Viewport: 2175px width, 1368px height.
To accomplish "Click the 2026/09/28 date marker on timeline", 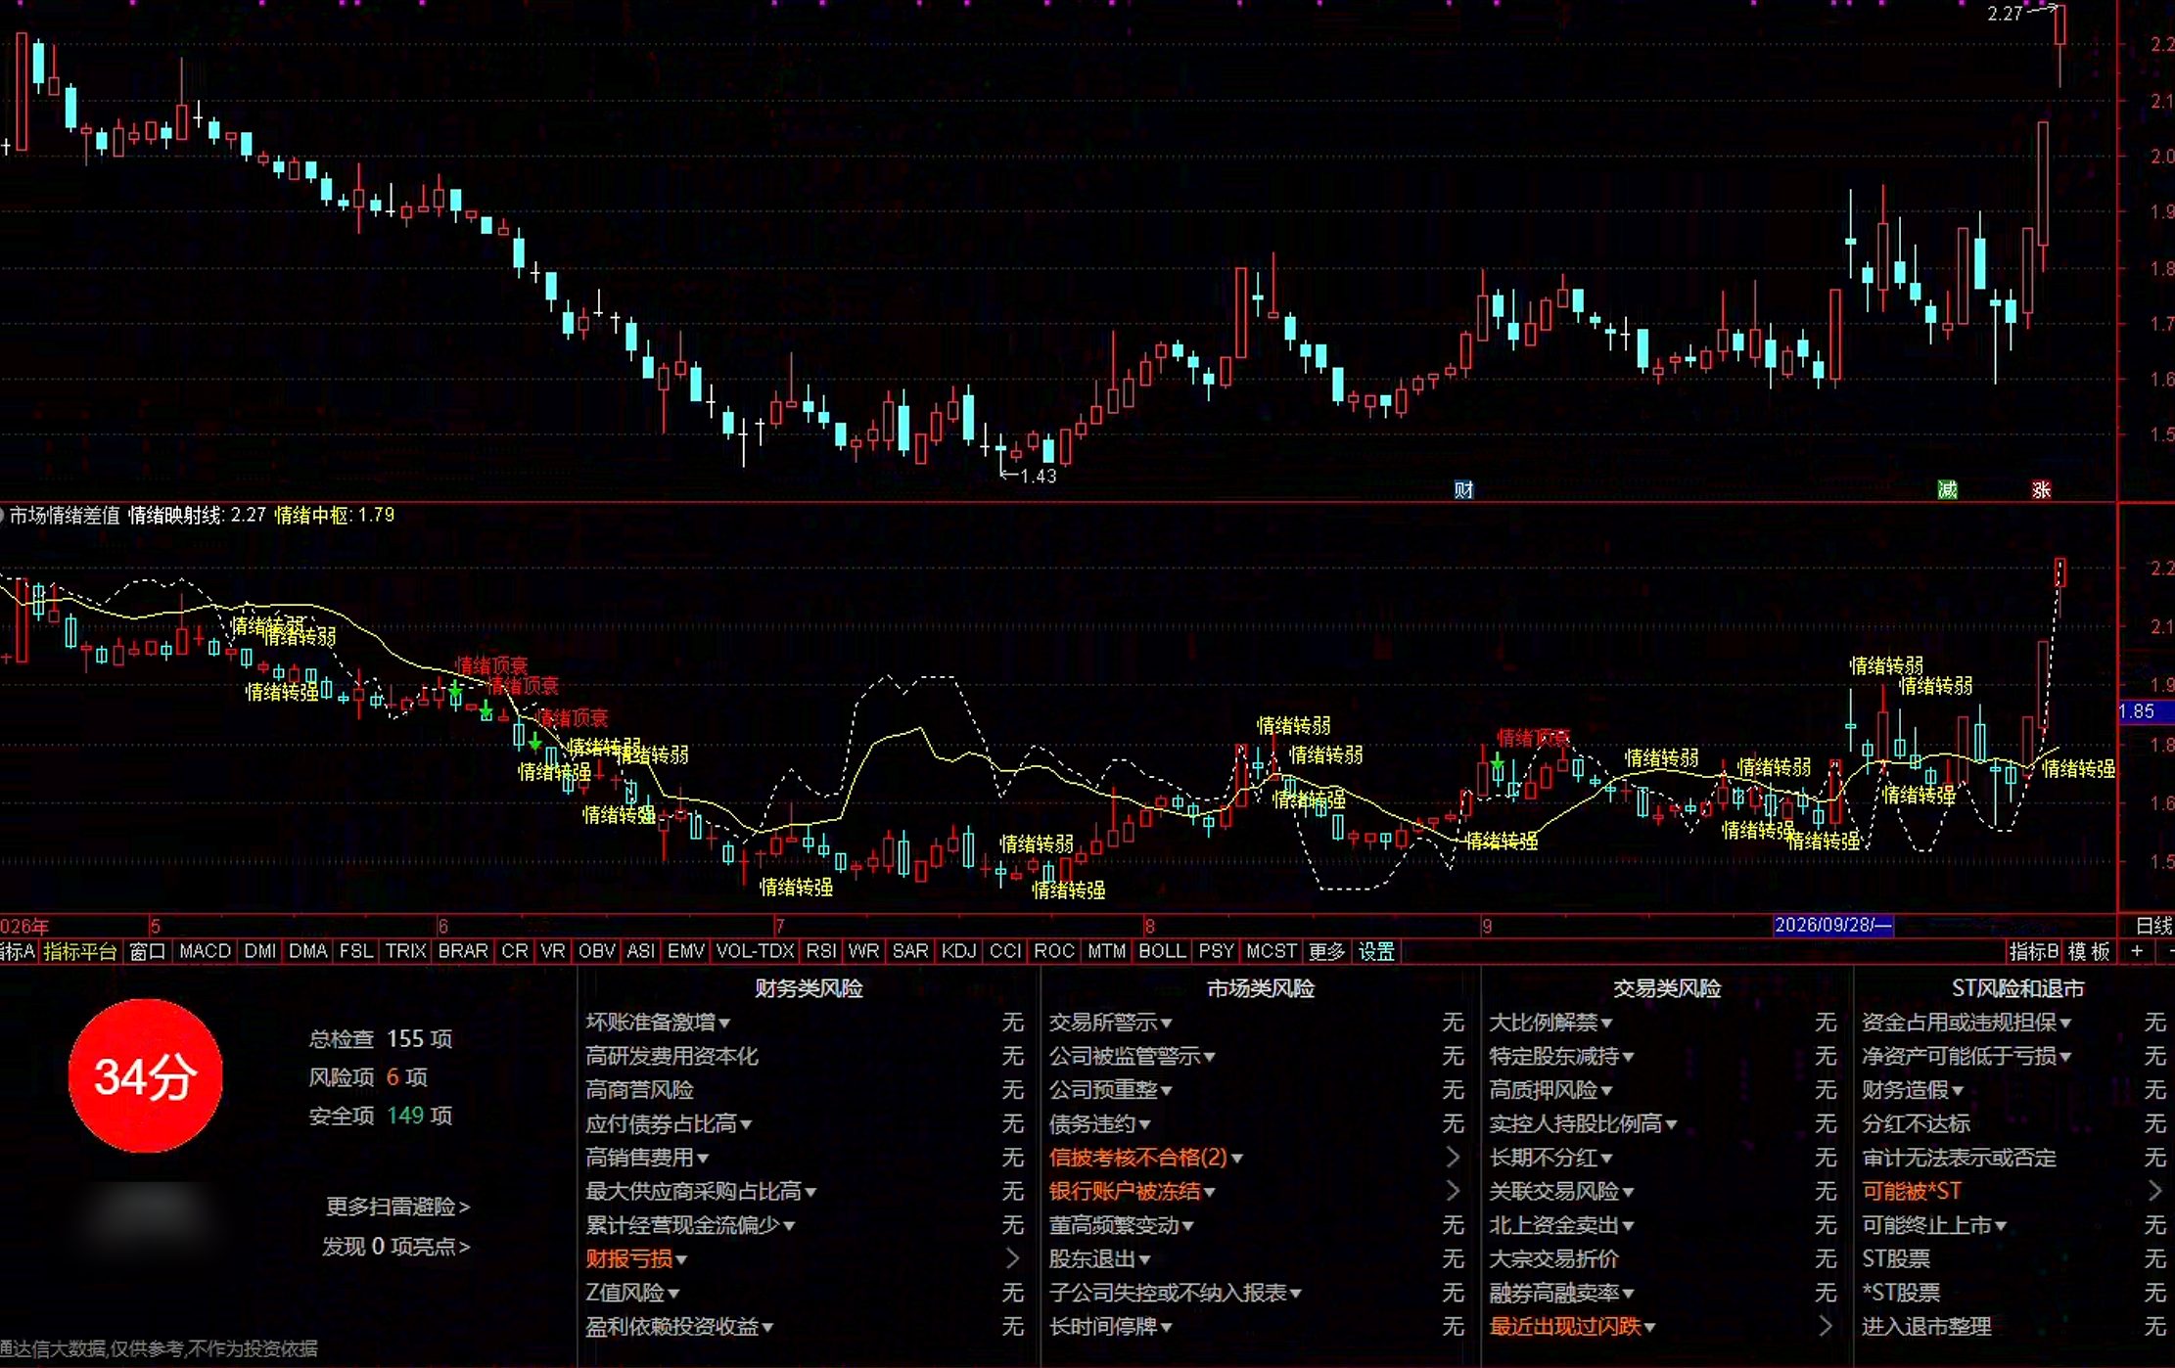I will tap(1832, 925).
